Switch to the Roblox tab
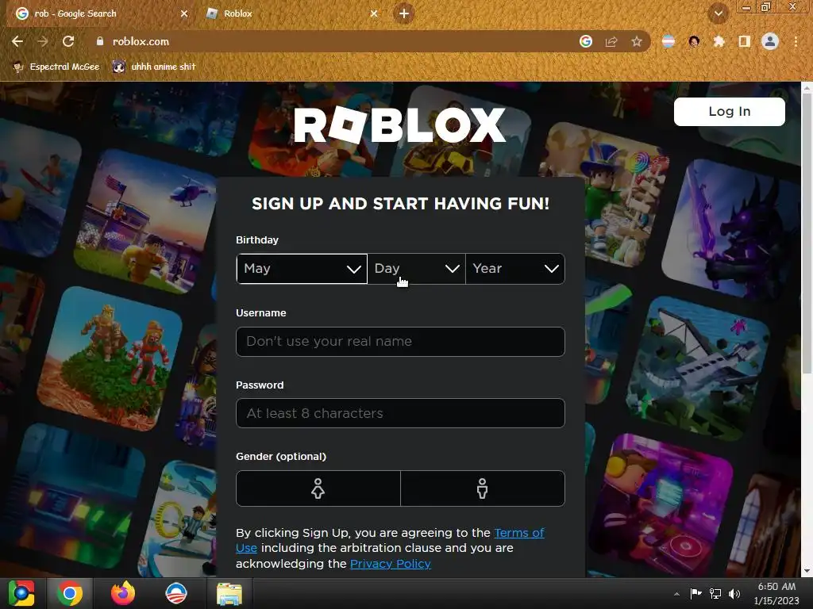 click(291, 13)
